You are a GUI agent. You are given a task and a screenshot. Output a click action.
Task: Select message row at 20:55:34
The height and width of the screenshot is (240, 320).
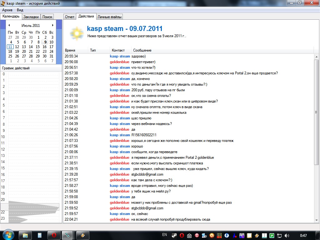coord(189,56)
